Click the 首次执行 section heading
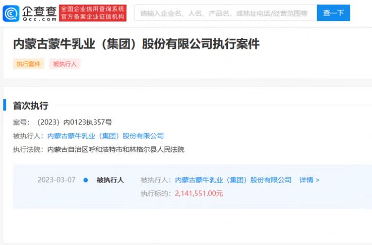Viewport: 372px width, 245px height. tap(31, 106)
